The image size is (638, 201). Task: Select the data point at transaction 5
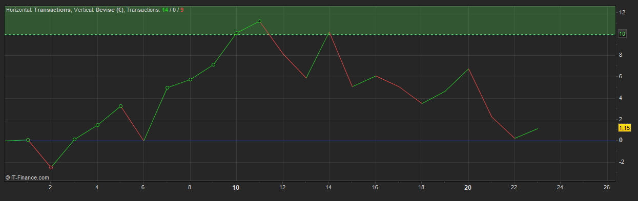tap(120, 106)
